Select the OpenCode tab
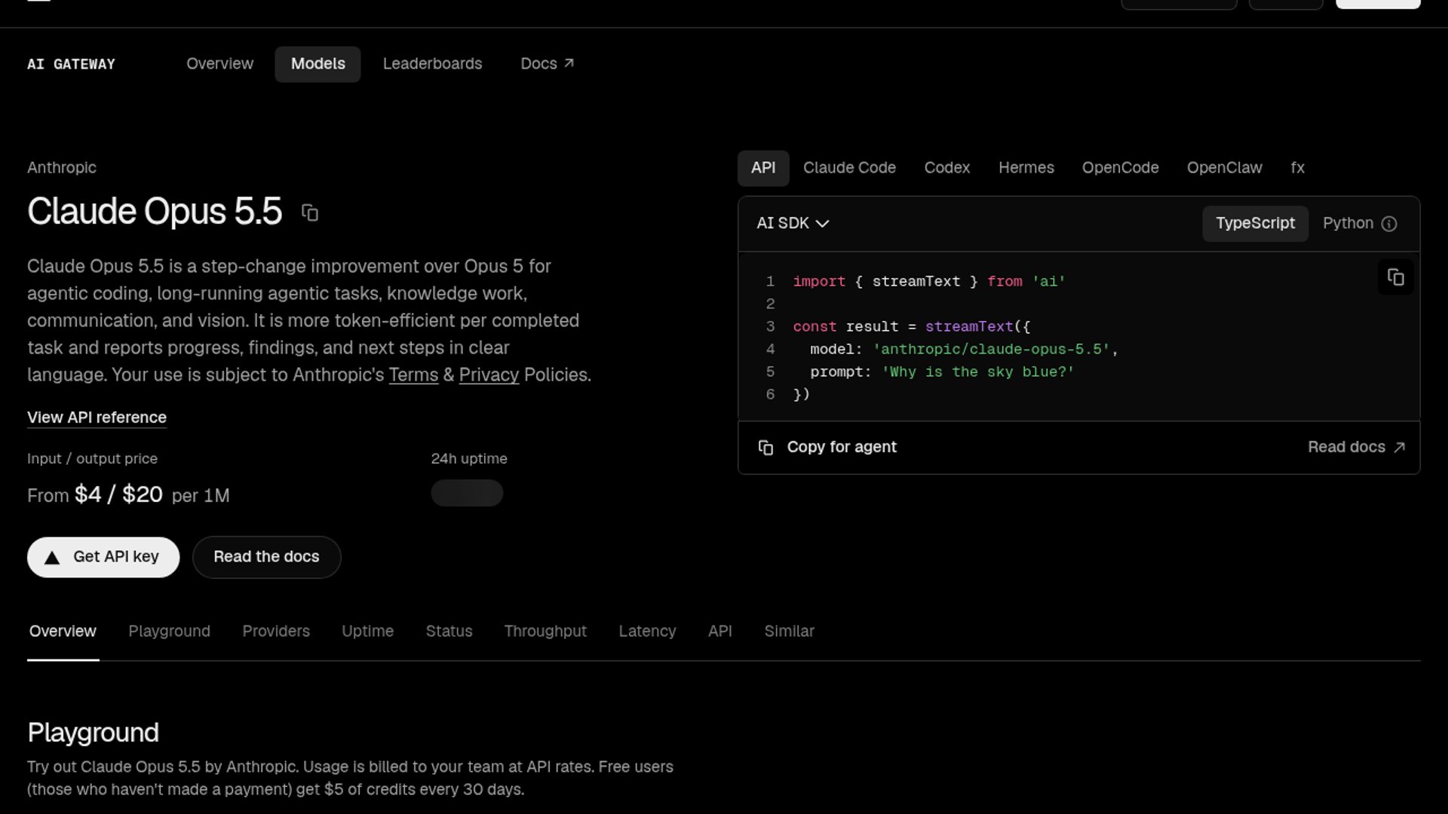This screenshot has width=1448, height=814. 1120,168
